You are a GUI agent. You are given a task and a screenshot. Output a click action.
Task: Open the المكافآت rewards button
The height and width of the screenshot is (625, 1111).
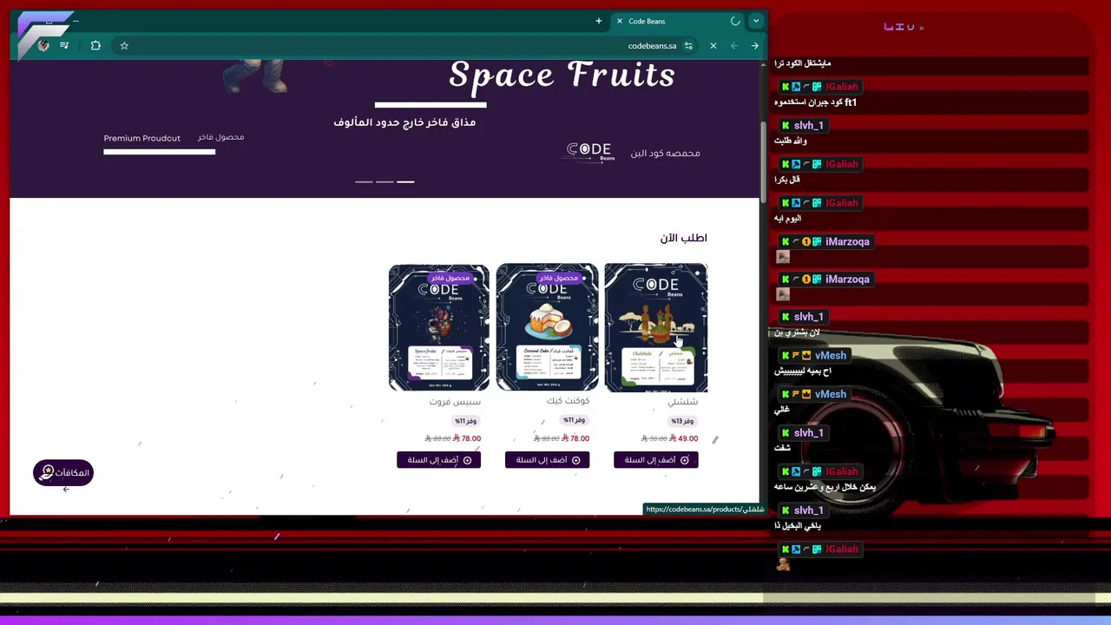[62, 472]
